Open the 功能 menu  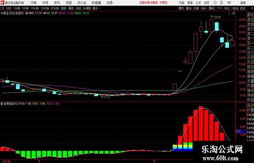tap(182, 3)
